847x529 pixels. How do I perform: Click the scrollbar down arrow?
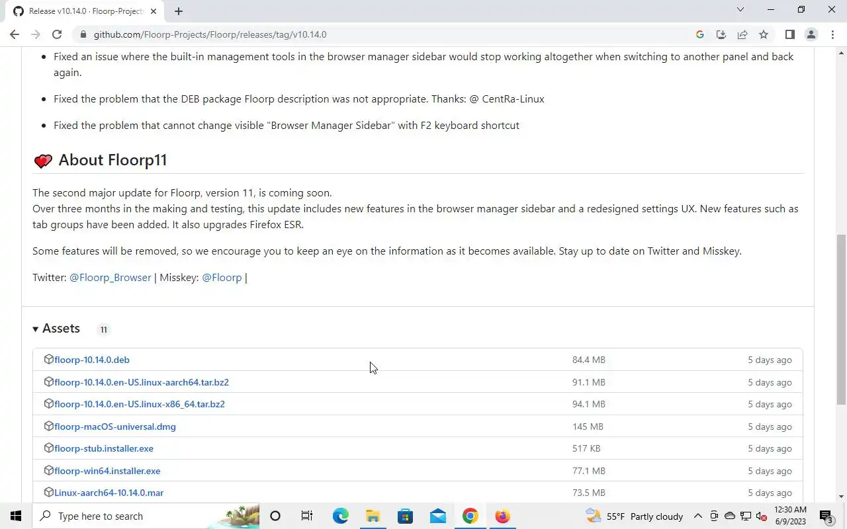click(841, 497)
